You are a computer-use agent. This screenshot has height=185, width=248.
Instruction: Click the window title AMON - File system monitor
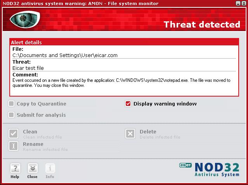point(123,3)
